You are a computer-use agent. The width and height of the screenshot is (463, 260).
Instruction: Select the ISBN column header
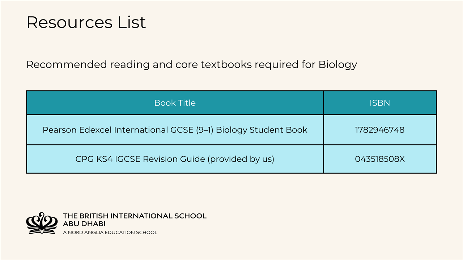pos(380,103)
